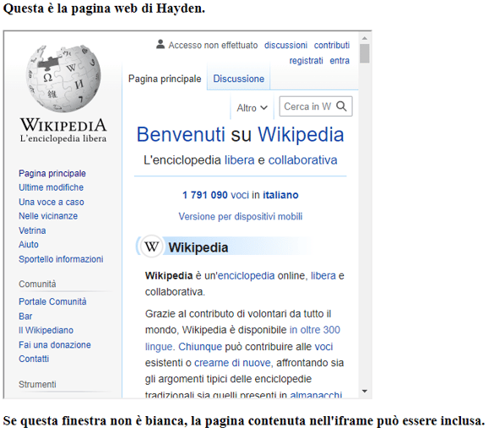Image resolution: width=494 pixels, height=433 pixels.
Task: Open Versione per dispositivi mobili
Action: tap(241, 217)
